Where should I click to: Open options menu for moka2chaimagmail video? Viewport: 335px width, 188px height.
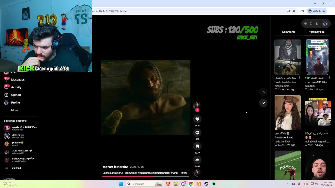330,133
